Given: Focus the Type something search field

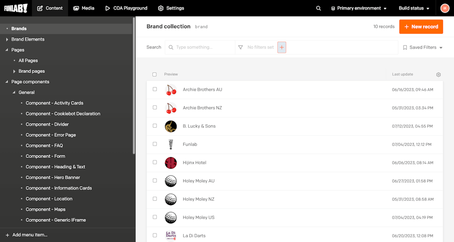Looking at the screenshot, I should pyautogui.click(x=200, y=47).
